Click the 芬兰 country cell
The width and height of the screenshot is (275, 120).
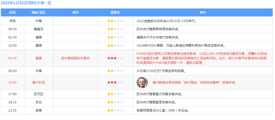[x=39, y=102]
